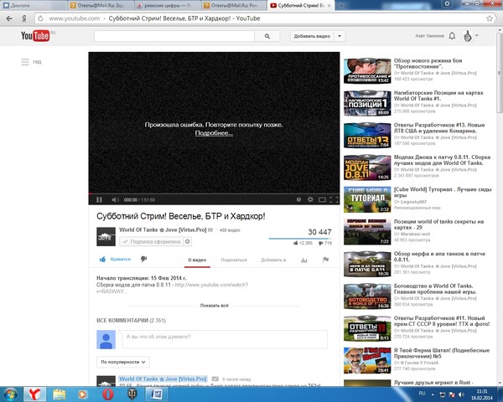The height and width of the screenshot is (402, 503).
Task: Mute the video with the speaker icon
Action: click(x=115, y=200)
